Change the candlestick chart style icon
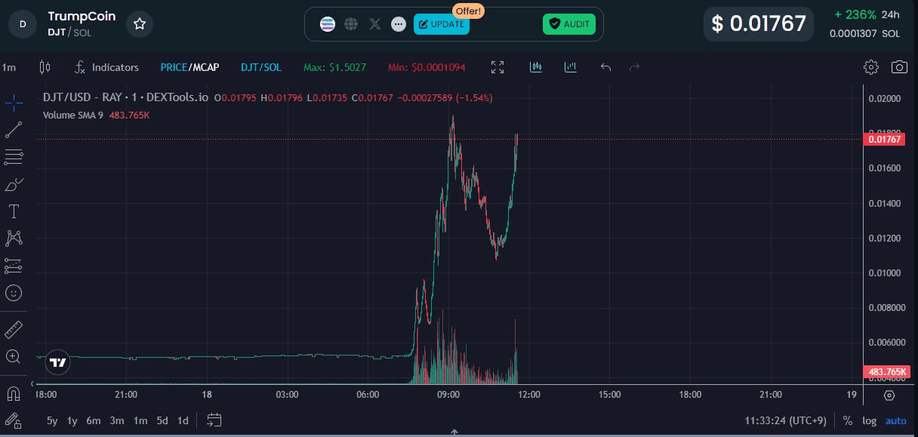The height and width of the screenshot is (437, 918). (45, 67)
